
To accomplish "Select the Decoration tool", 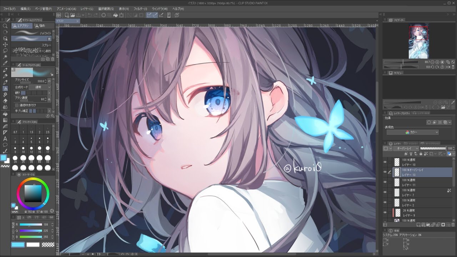I will tap(5, 95).
